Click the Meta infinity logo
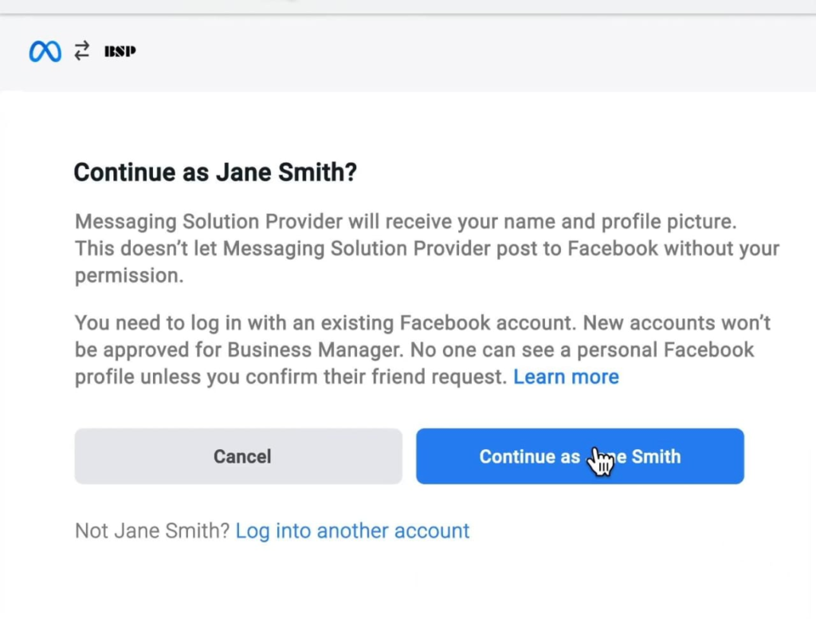The height and width of the screenshot is (619, 816). coord(45,51)
